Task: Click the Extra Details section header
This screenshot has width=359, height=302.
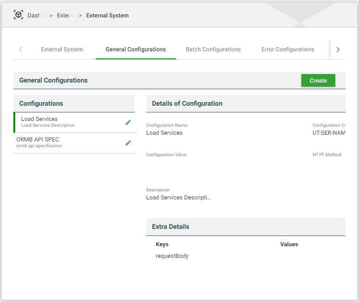Action: click(170, 227)
